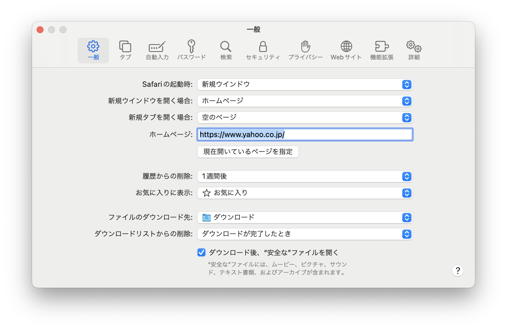Viewport: 507px width, 330px height.
Task: Open the お気に入りに表示 dropdown
Action: coord(305,193)
